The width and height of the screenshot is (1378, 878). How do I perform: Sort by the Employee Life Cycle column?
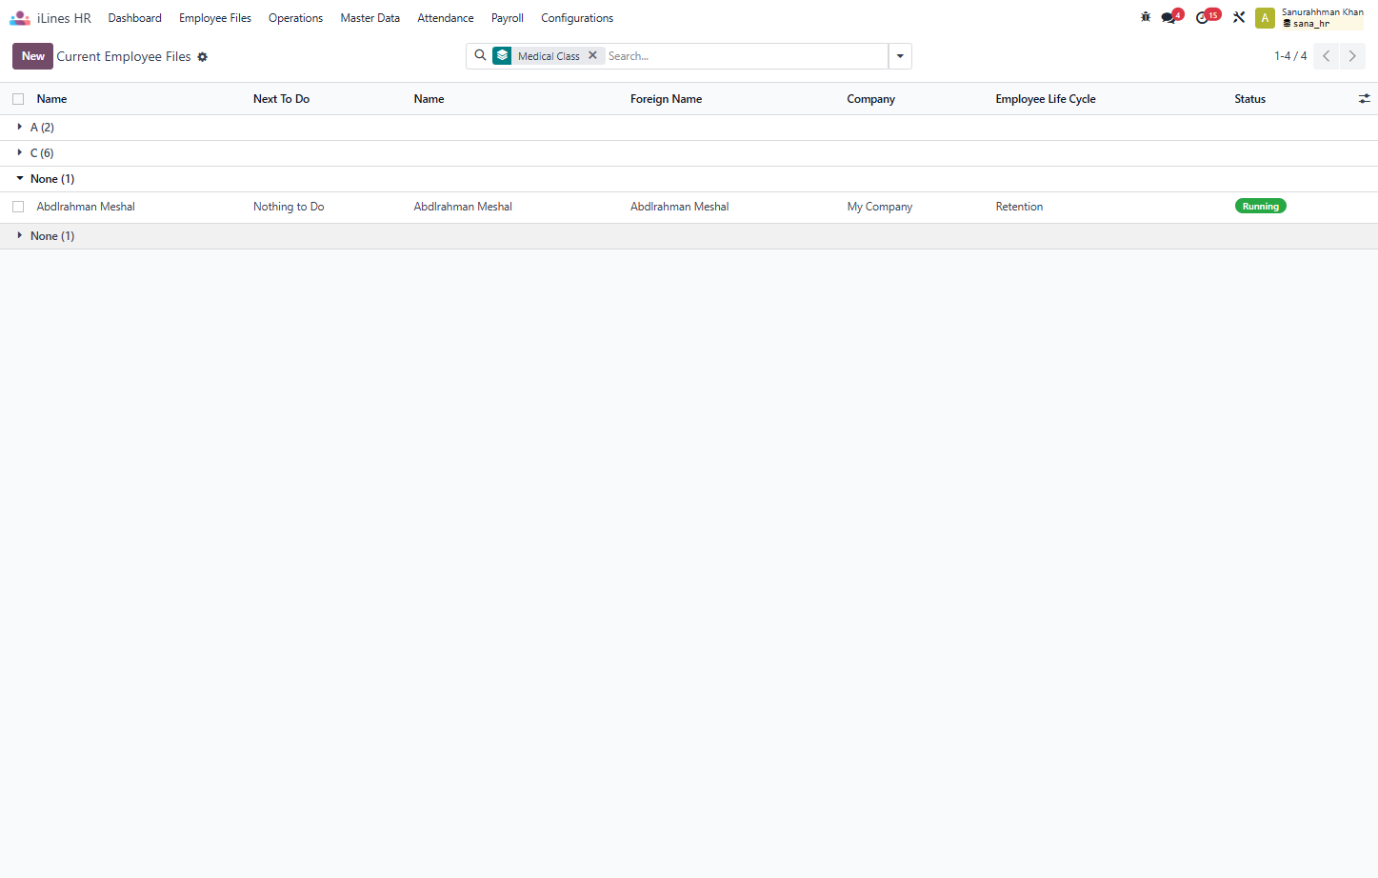[1046, 99]
